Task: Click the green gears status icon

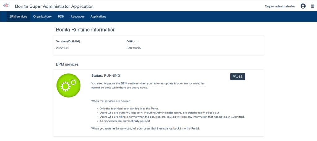Action: [68, 85]
